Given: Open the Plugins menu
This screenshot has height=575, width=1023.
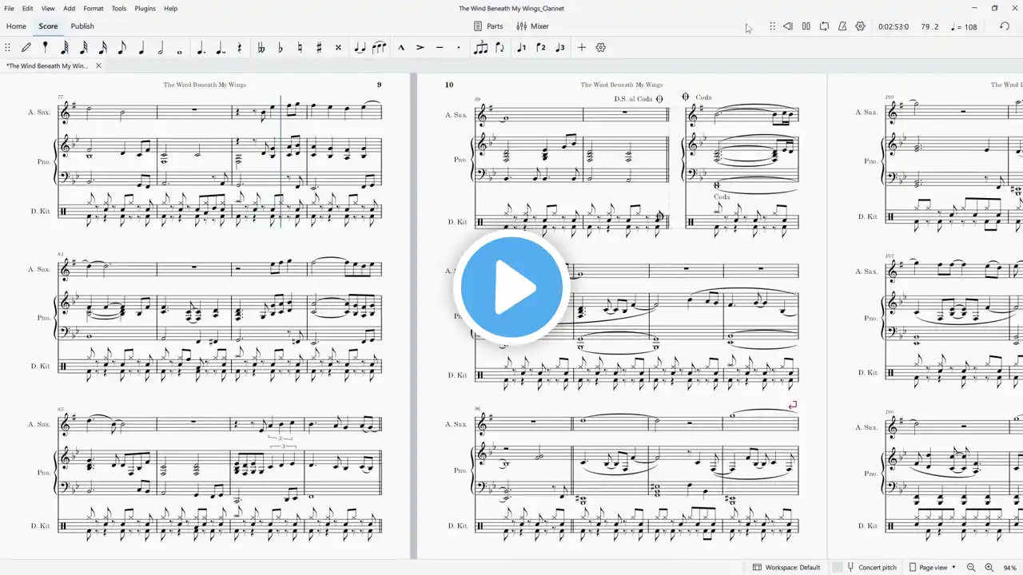Looking at the screenshot, I should (145, 8).
